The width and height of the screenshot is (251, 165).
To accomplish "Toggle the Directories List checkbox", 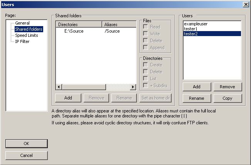I will coord(145,79).
